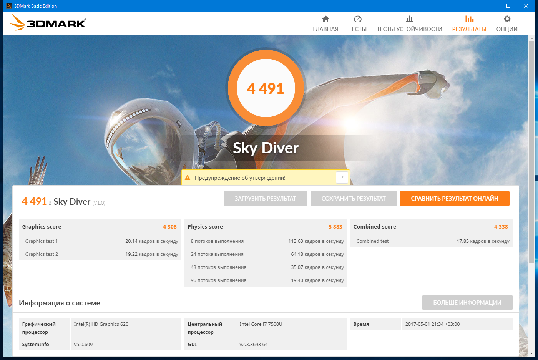
Task: Click the БОЛЬШЕ ИНФОРМАЦИИ button
Action: tap(467, 303)
